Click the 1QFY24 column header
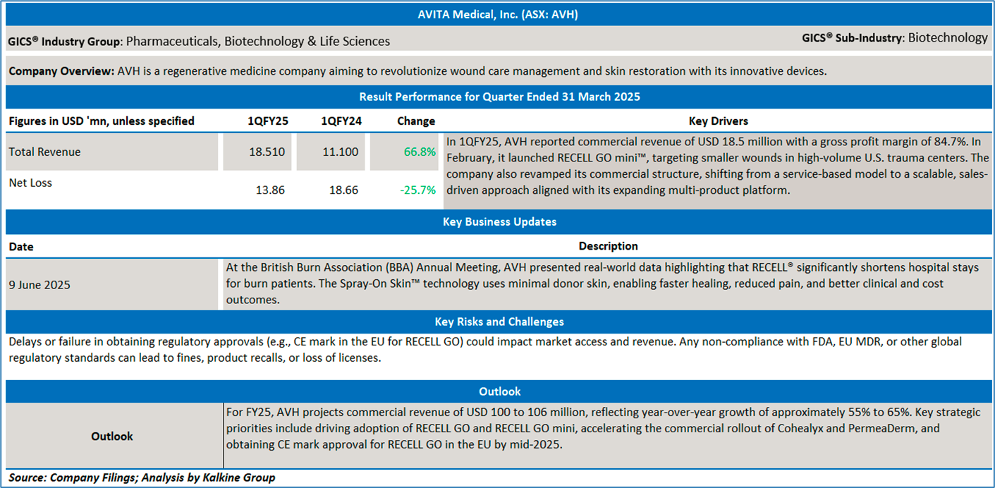This screenshot has width=995, height=488. point(341,121)
